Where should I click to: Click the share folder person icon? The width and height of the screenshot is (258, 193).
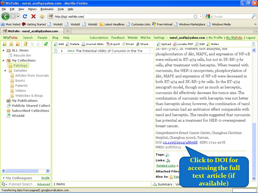26,44
